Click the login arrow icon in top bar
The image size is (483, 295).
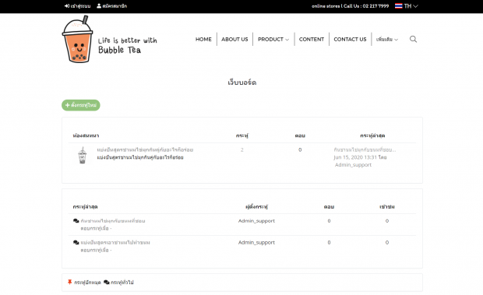[67, 6]
